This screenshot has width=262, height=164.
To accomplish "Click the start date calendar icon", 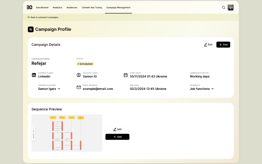I will [x=126, y=75].
